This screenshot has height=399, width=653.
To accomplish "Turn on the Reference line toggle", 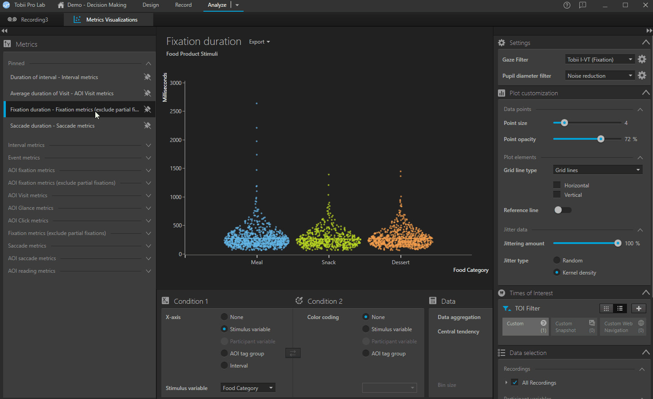I will pos(562,210).
